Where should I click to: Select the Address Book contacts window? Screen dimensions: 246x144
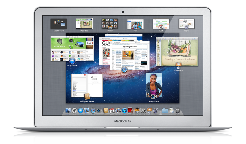pos(87,86)
